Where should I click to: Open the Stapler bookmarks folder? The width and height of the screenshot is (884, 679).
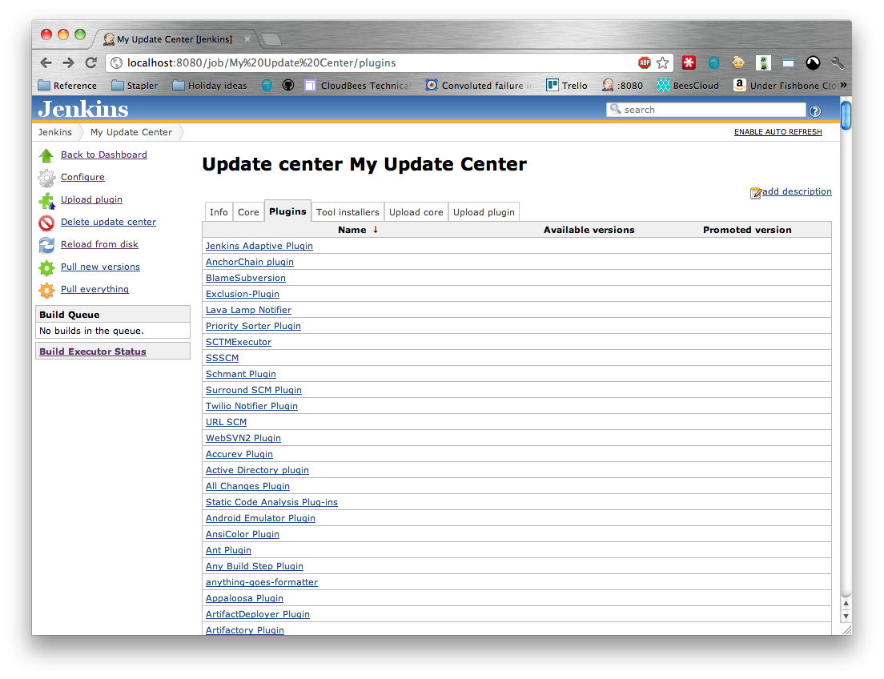tap(135, 85)
